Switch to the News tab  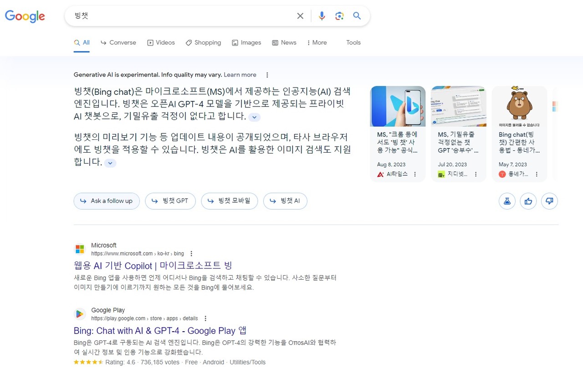pos(284,42)
